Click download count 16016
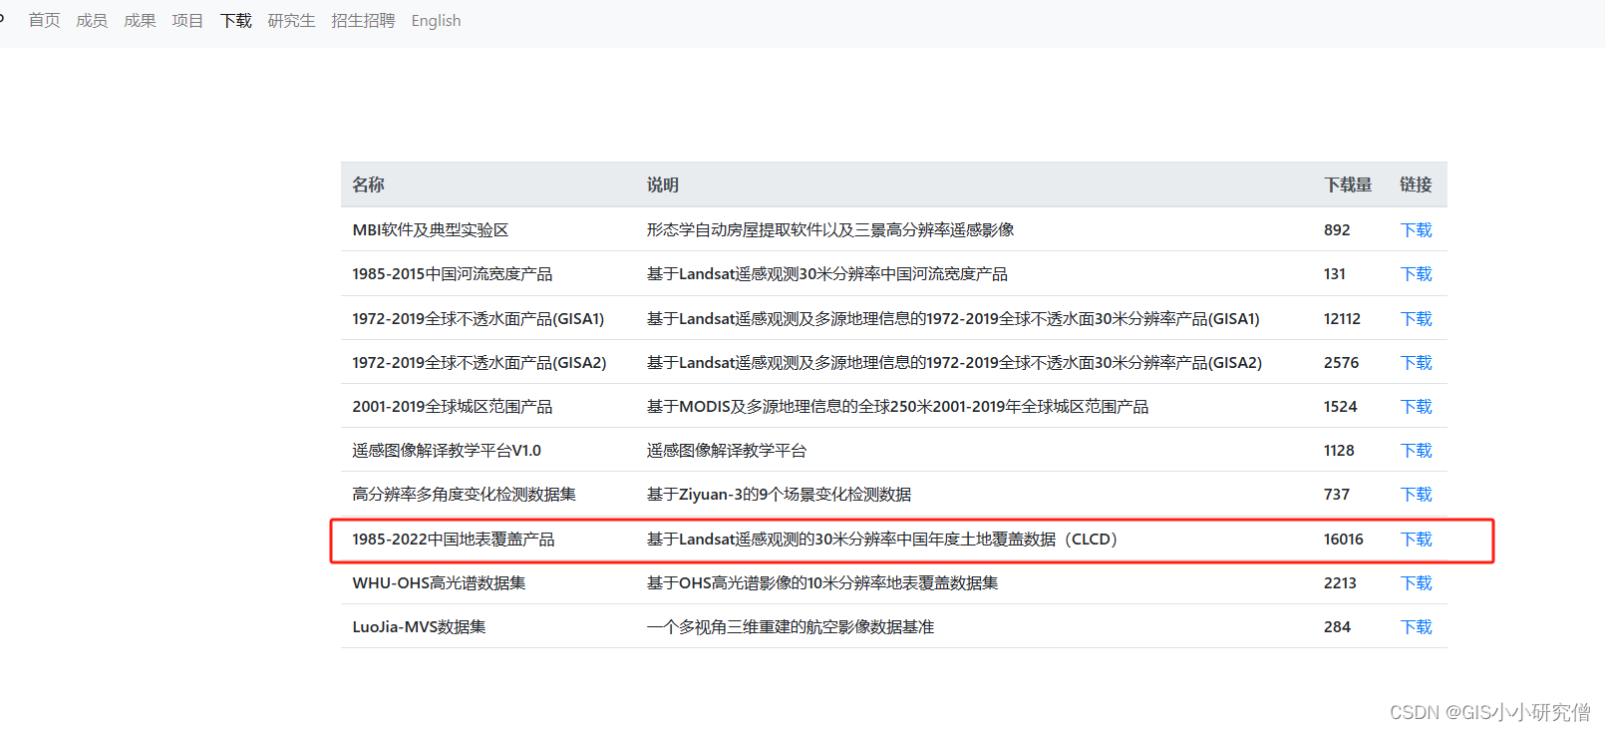 tap(1344, 540)
